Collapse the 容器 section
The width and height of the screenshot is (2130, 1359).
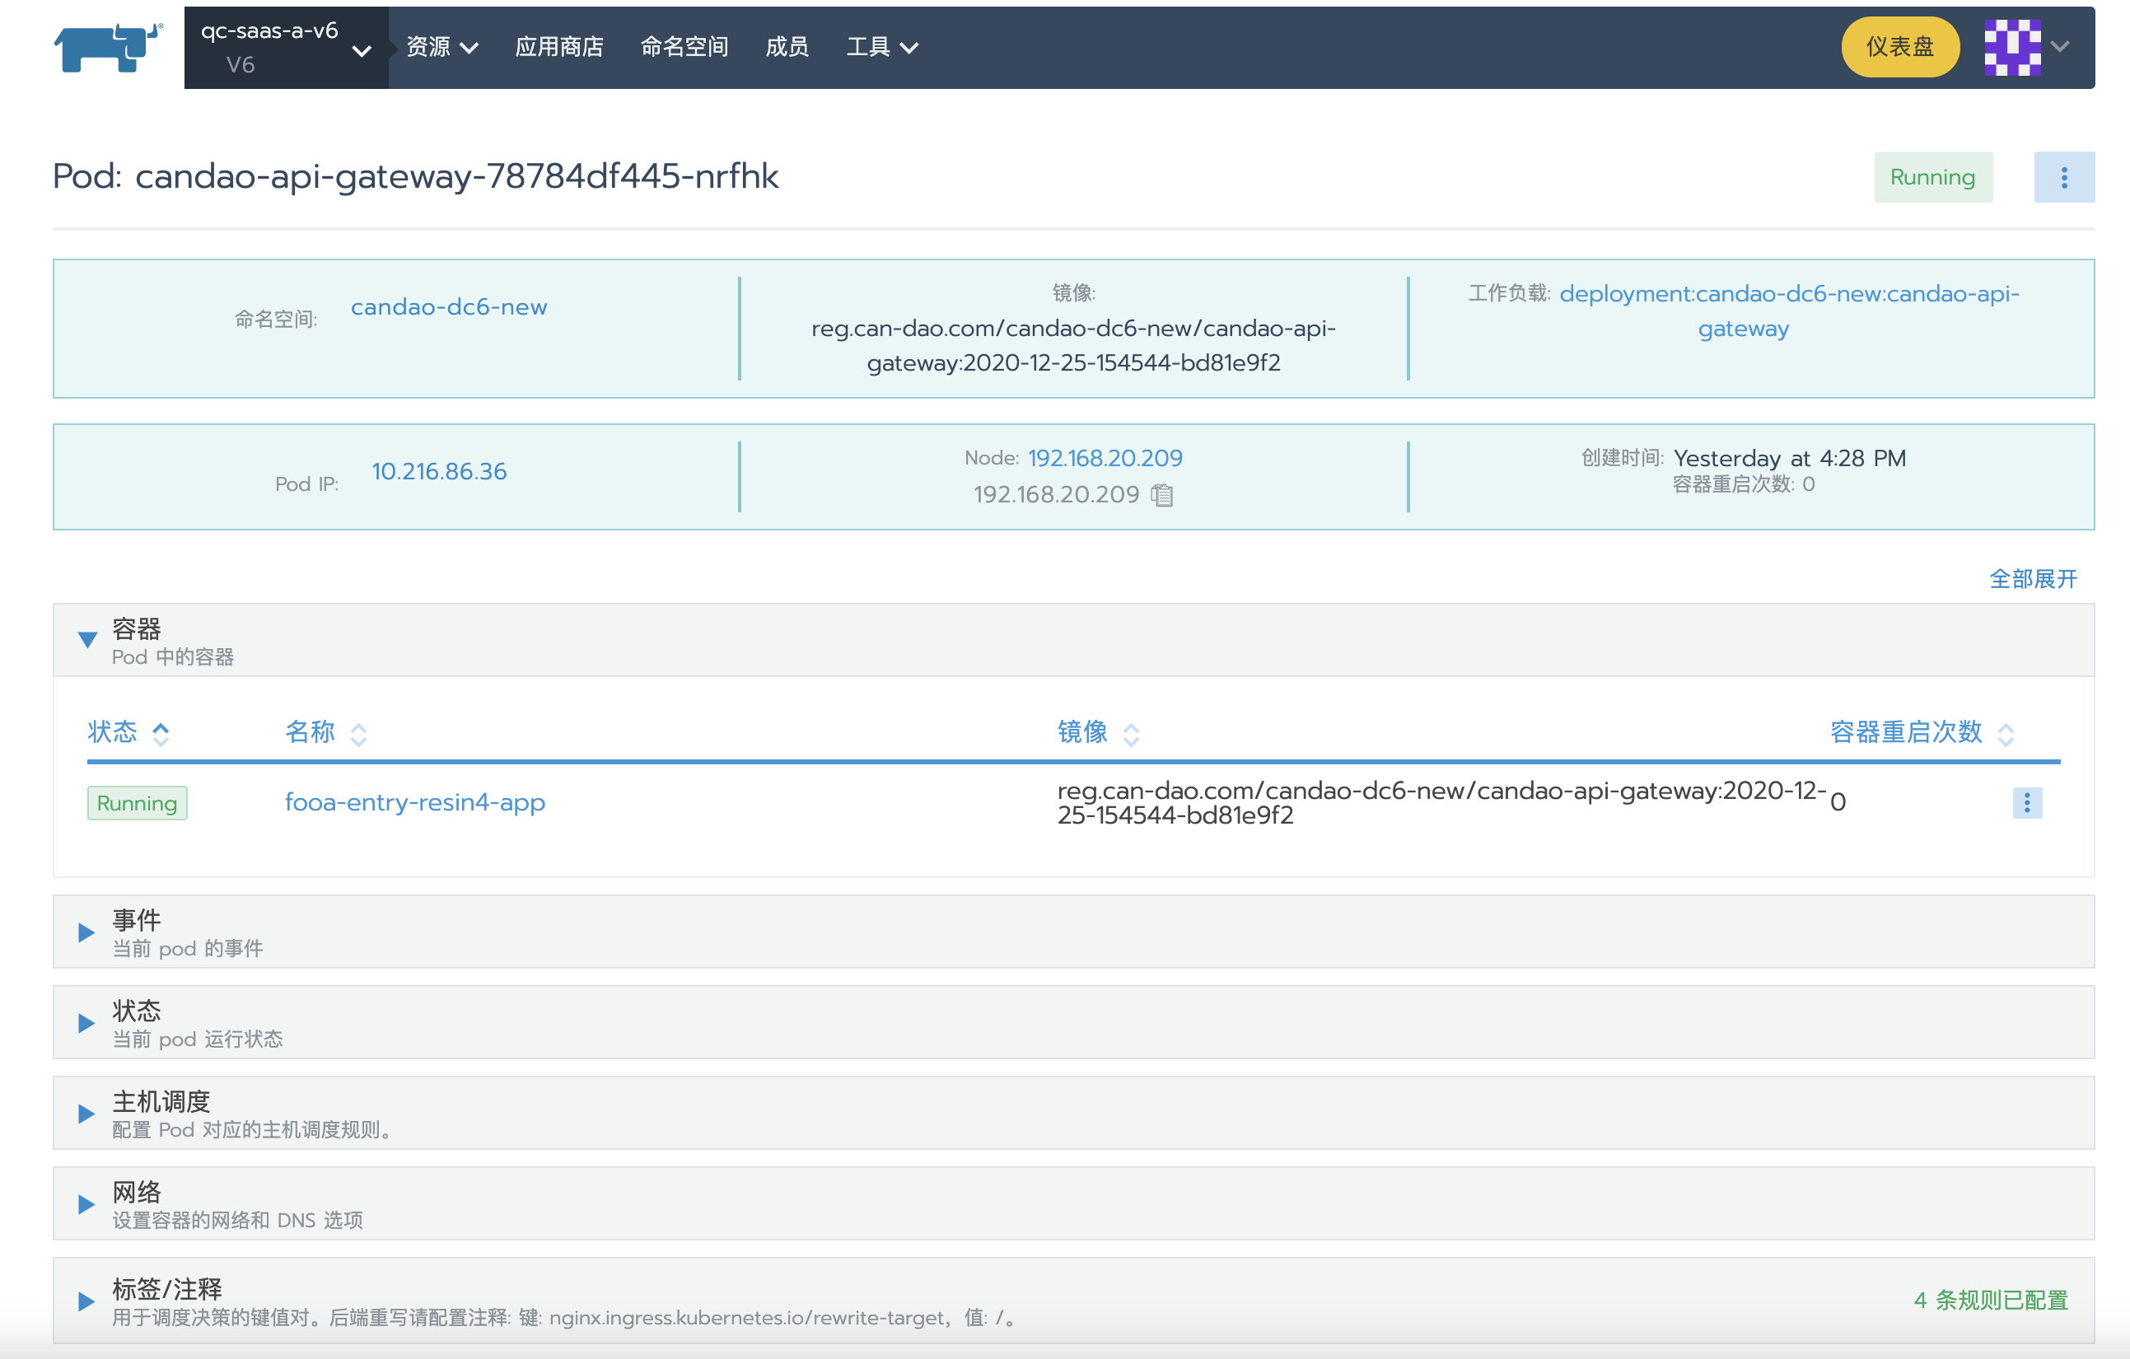[x=86, y=640]
